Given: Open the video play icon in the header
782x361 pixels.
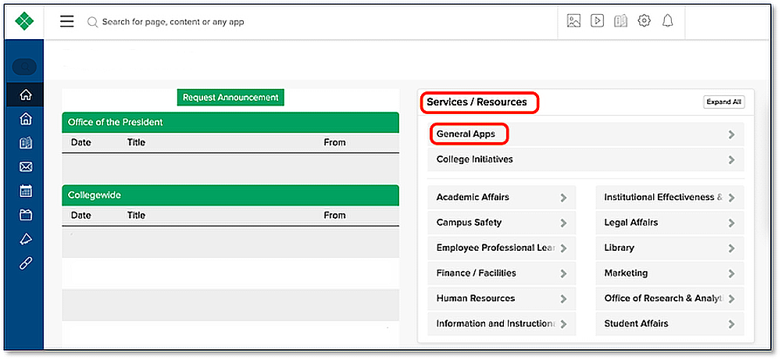Looking at the screenshot, I should 597,21.
